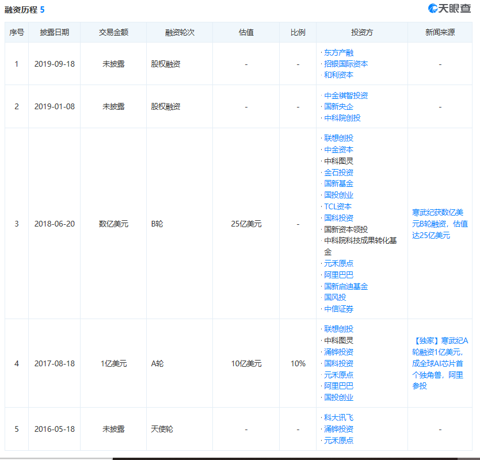Click 联想创投 in the B轮 row
The width and height of the screenshot is (480, 460).
point(338,138)
